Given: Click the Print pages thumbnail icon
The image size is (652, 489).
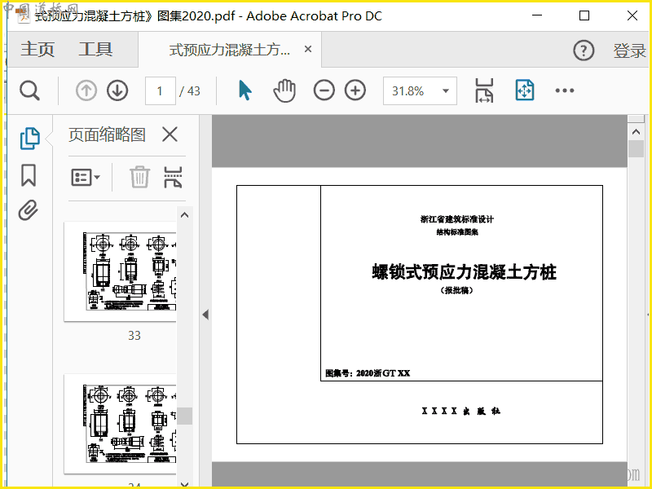Looking at the screenshot, I should coord(173,178).
